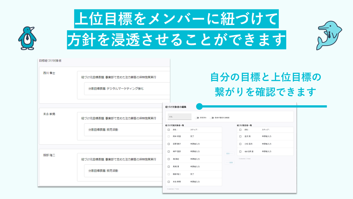Toggle the 共有済み switch

[x=197, y=118]
